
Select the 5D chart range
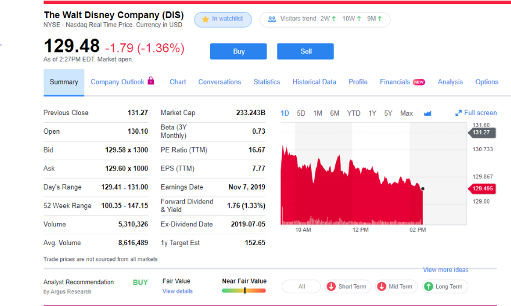(301, 113)
